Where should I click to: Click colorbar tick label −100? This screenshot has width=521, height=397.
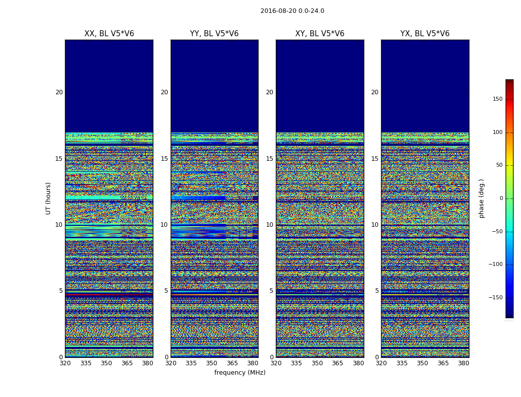click(x=496, y=264)
